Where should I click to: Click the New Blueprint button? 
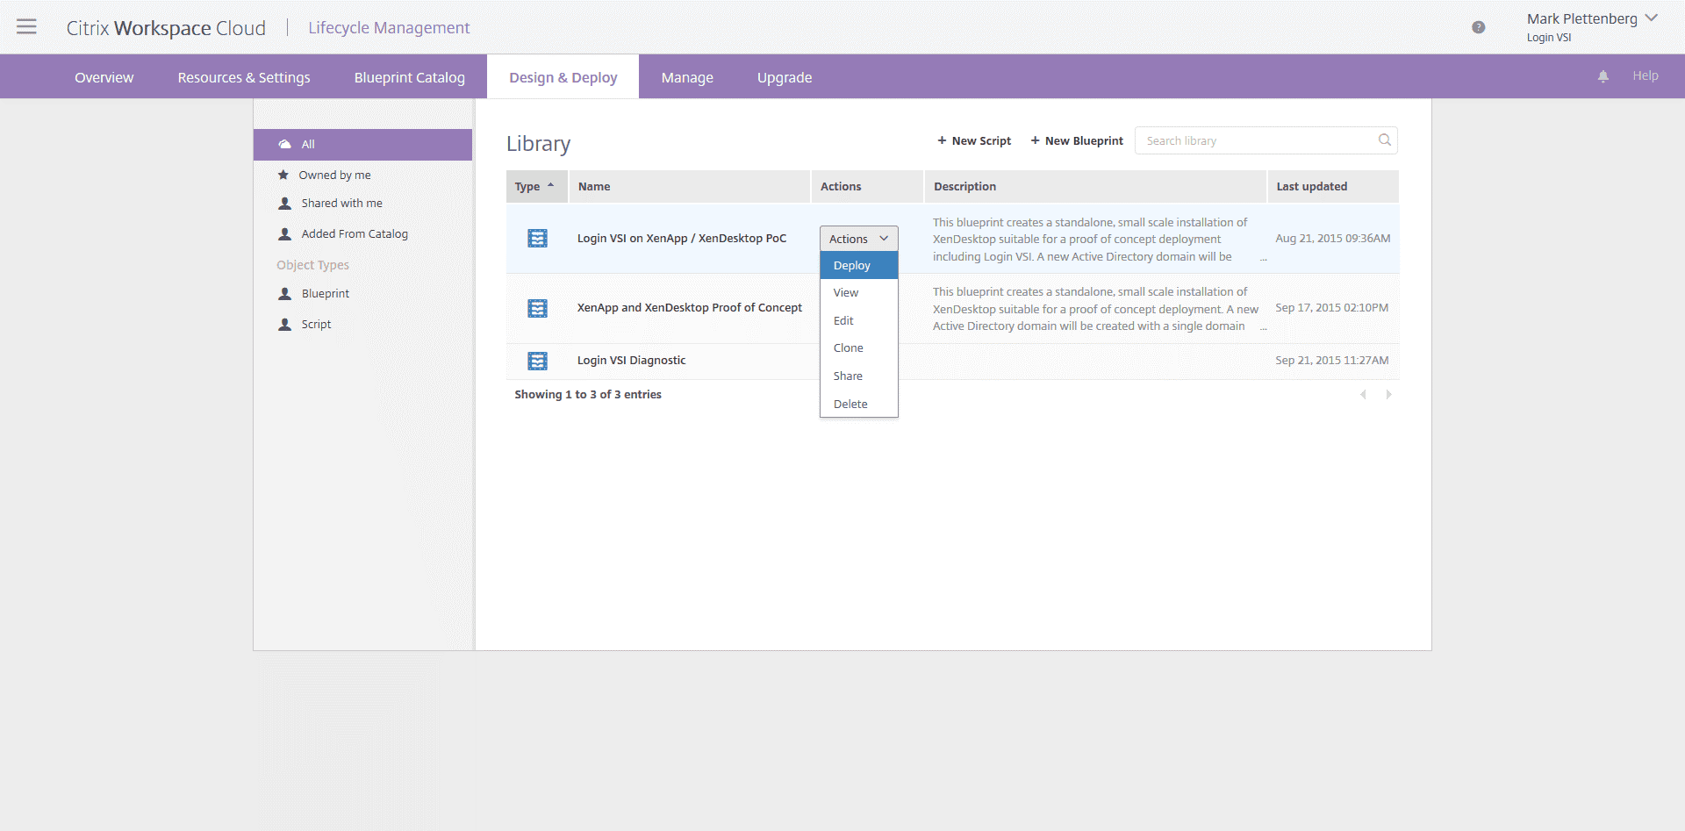point(1076,140)
